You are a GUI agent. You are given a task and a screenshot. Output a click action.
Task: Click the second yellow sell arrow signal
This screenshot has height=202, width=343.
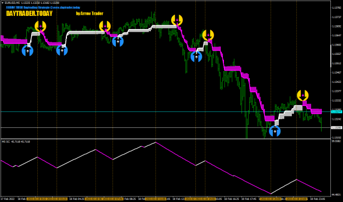pos(105,26)
